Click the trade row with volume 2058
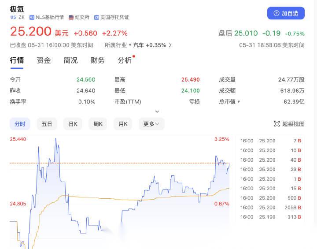The width and height of the screenshot is (317, 249). [x=270, y=208]
